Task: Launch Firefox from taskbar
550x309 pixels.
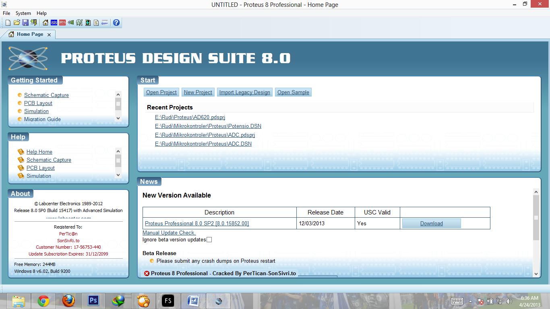Action: point(68,301)
